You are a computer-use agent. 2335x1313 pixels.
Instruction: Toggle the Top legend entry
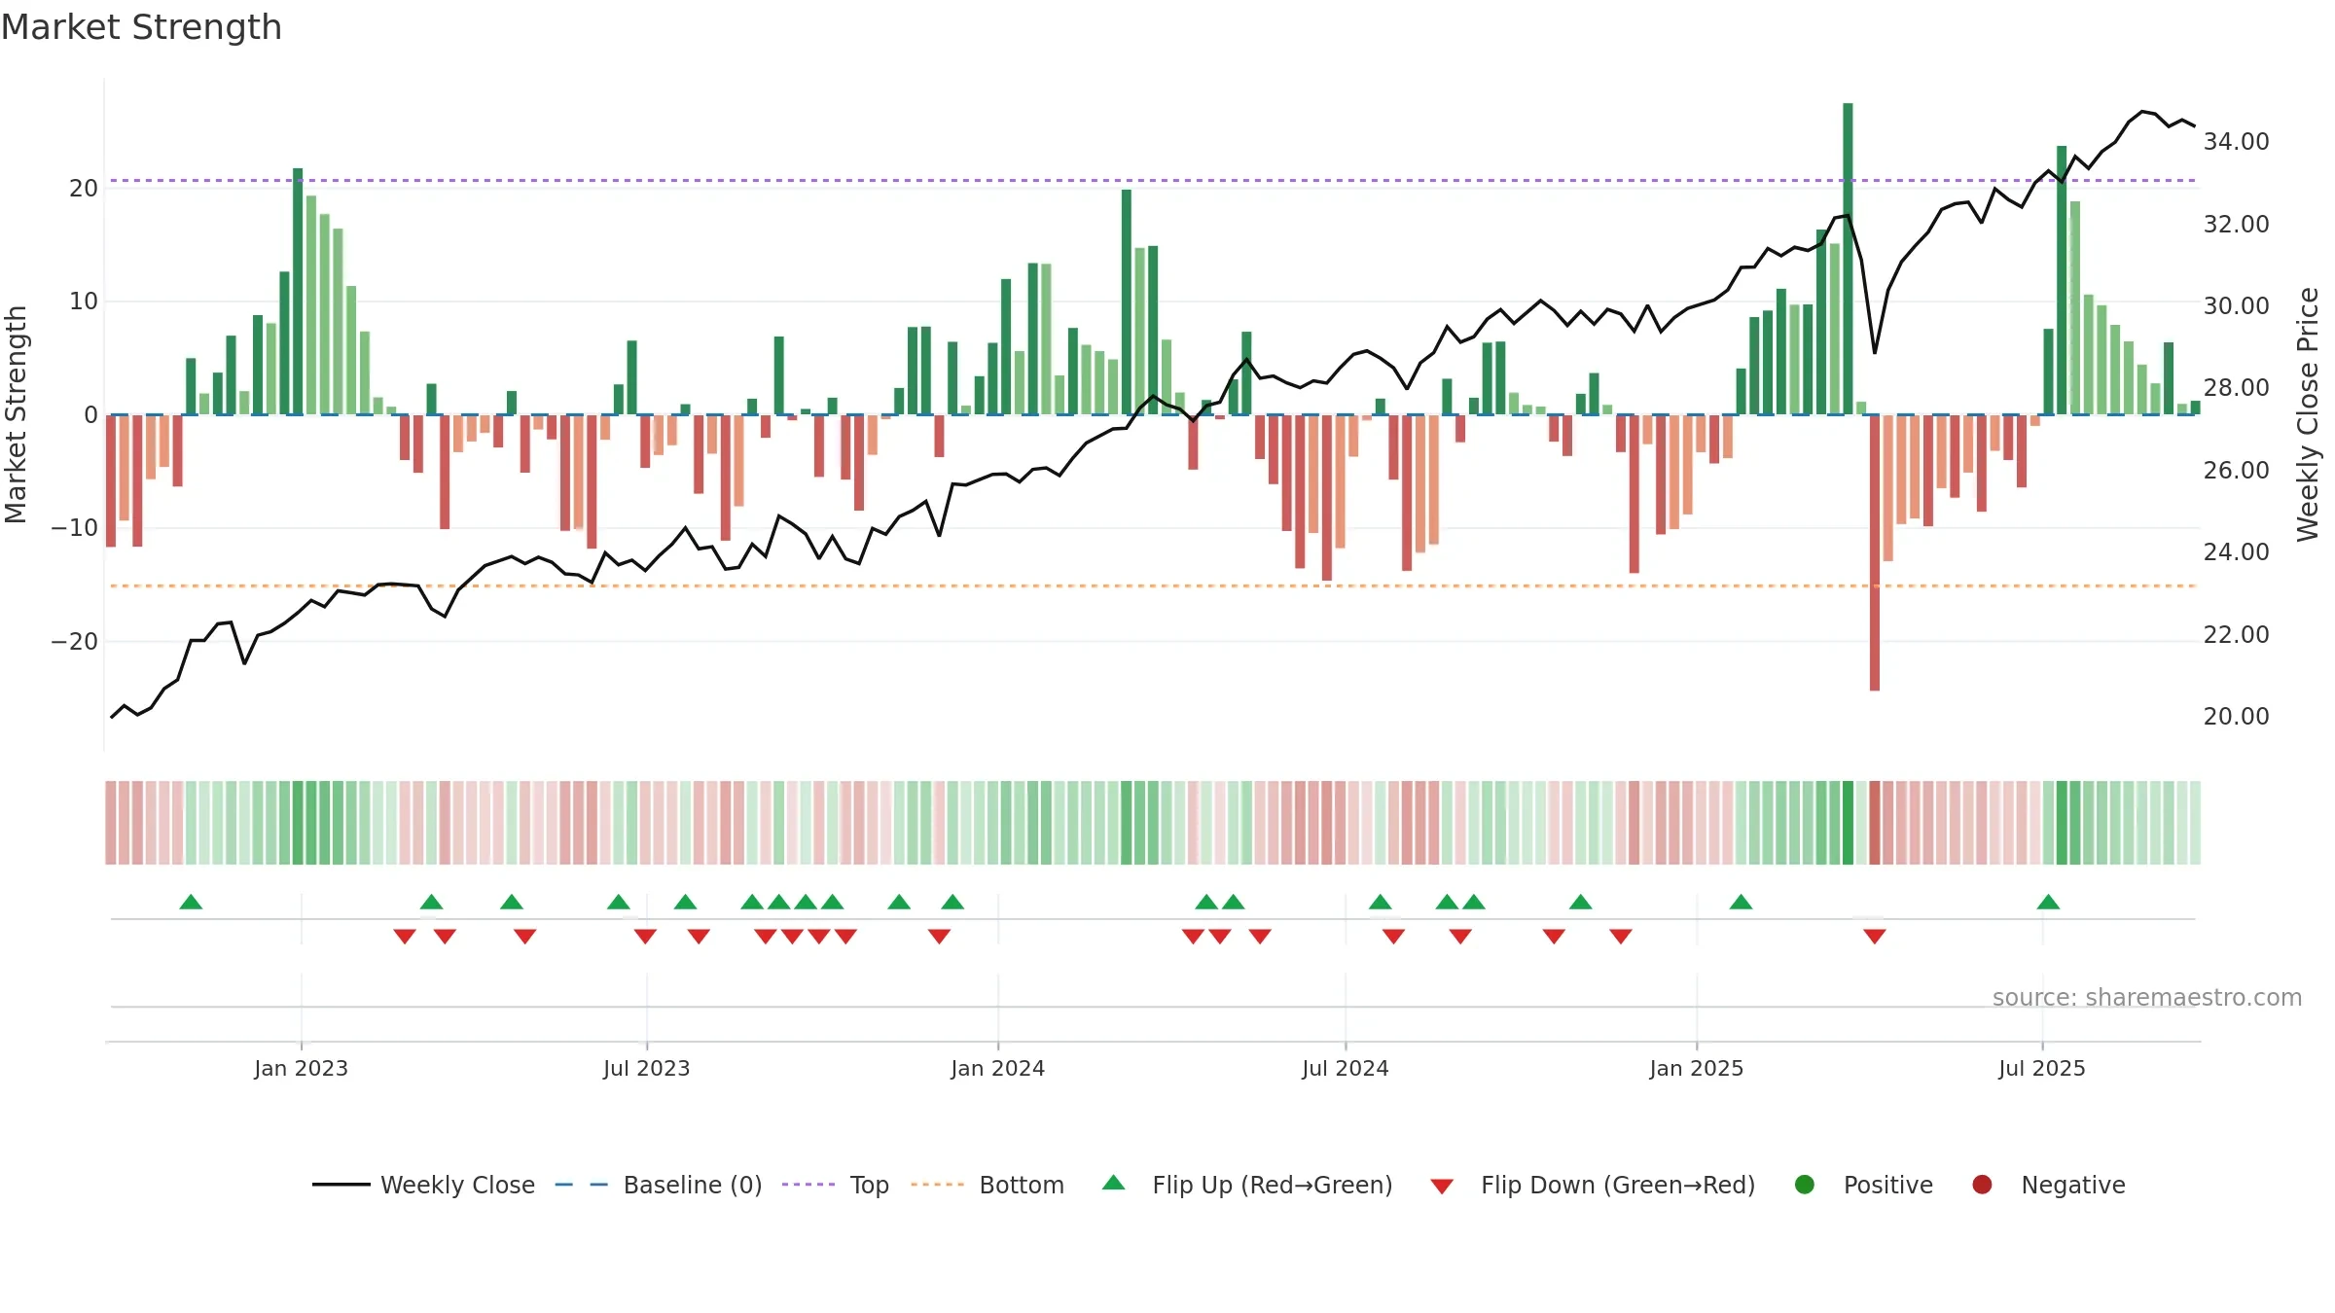click(836, 1185)
